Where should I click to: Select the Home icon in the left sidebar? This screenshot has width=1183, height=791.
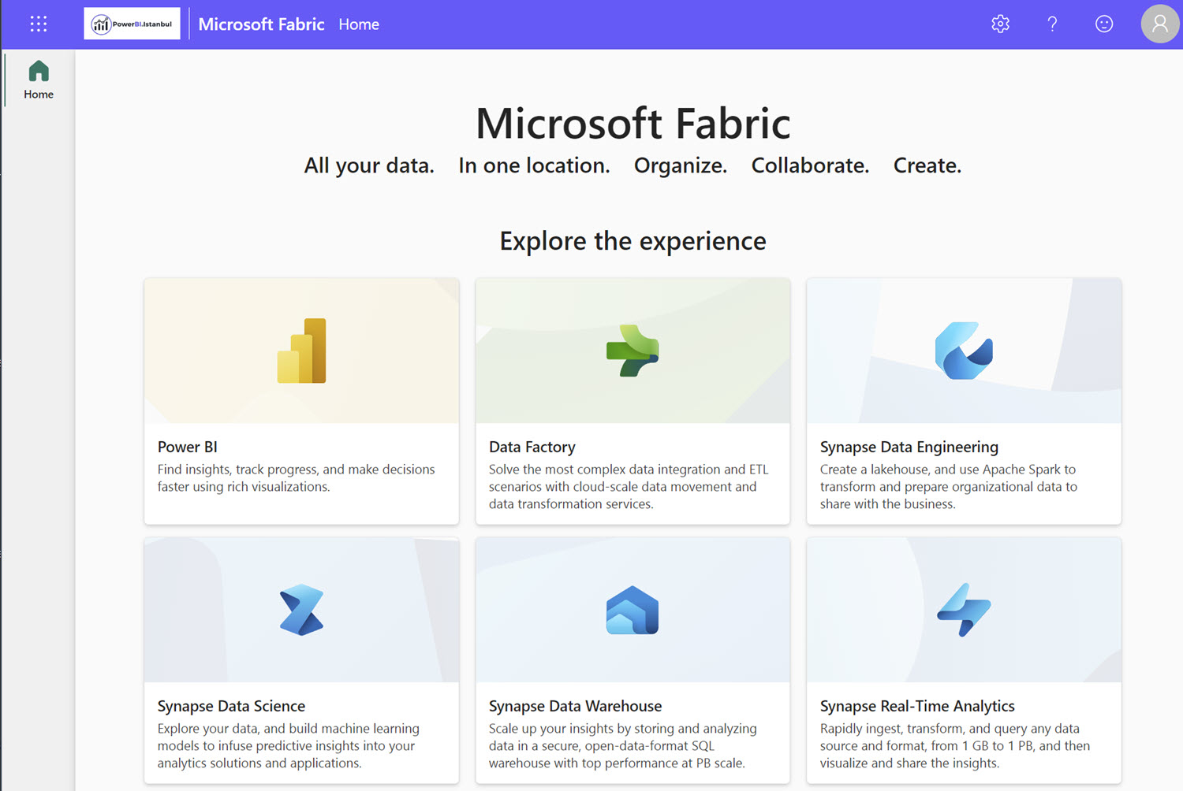[x=38, y=79]
